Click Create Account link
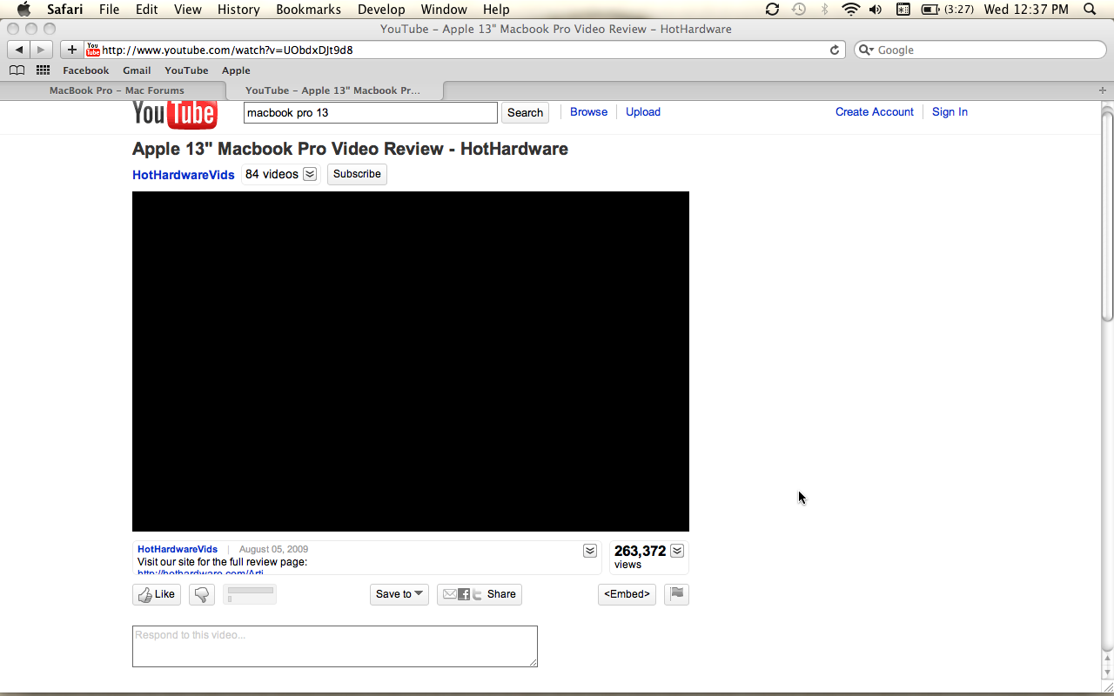This screenshot has height=696, width=1114. (875, 111)
